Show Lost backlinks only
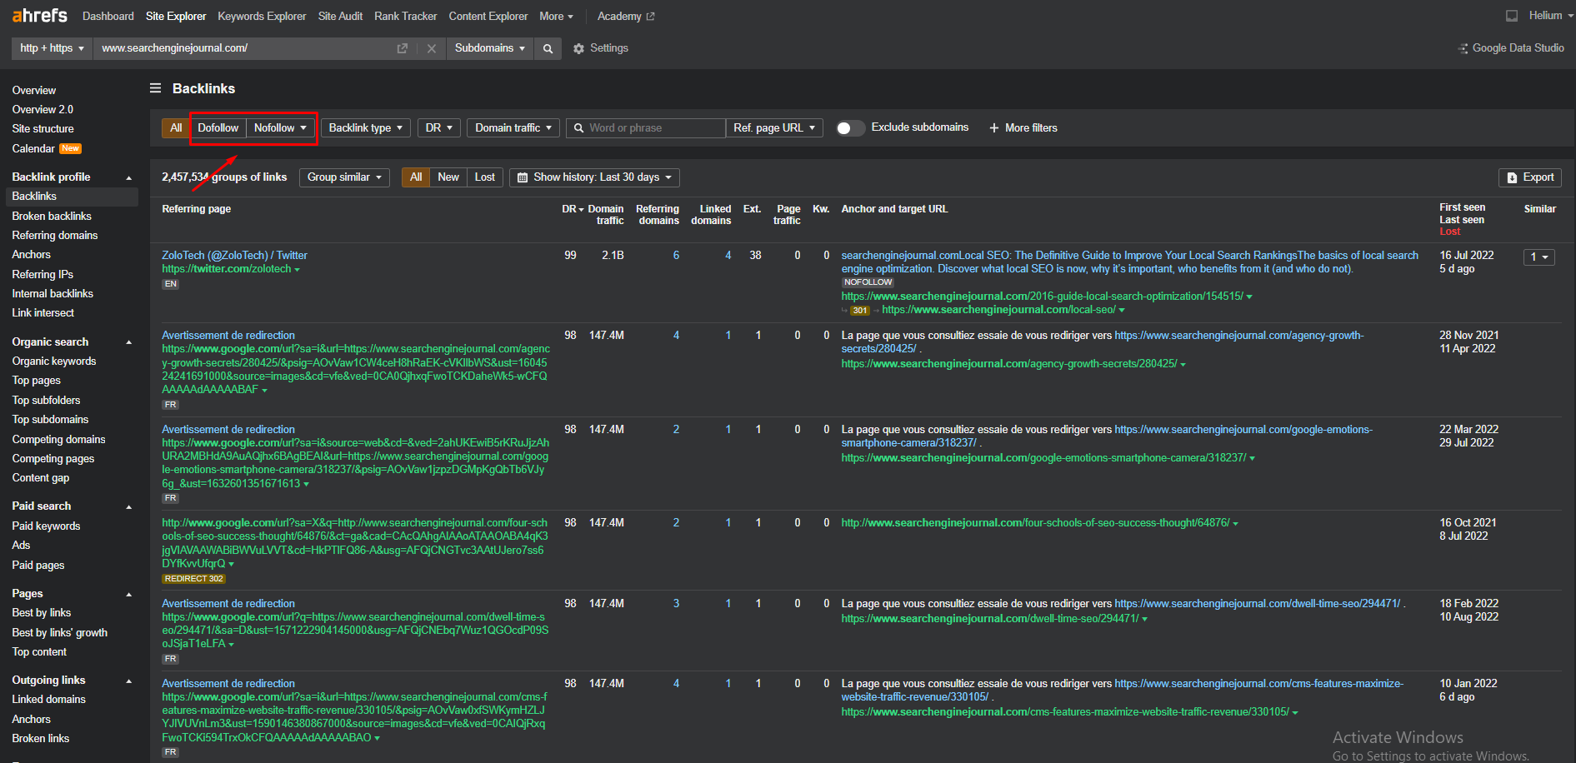Viewport: 1576px width, 763px height. pyautogui.click(x=485, y=177)
